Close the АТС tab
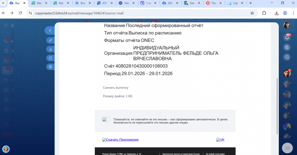297x155 pixels. [x=111, y=3]
